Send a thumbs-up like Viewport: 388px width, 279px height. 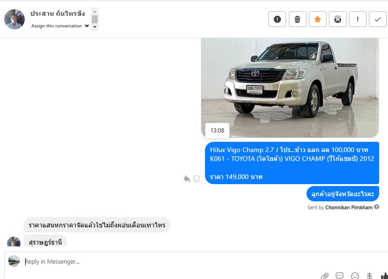[x=384, y=276]
